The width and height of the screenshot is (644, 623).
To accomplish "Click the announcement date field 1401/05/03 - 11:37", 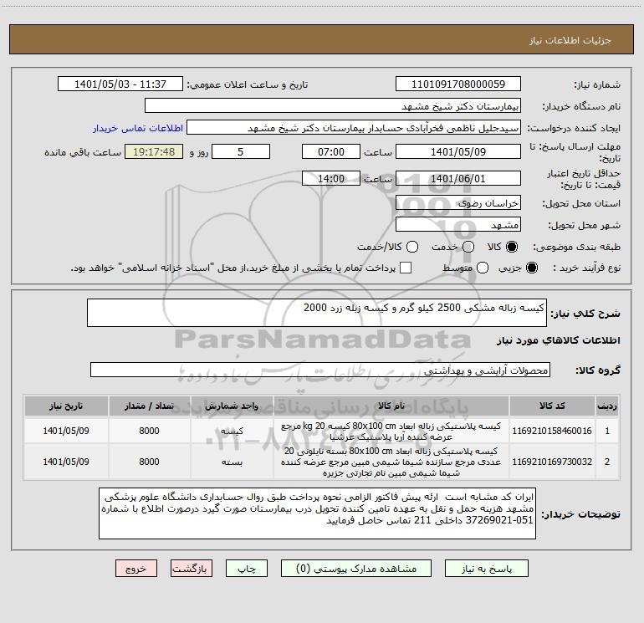I will pyautogui.click(x=120, y=84).
